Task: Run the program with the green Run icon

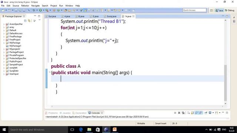Action: (40, 10)
